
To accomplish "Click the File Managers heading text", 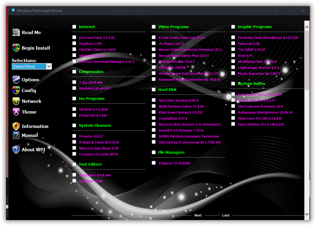I will point(171,152).
